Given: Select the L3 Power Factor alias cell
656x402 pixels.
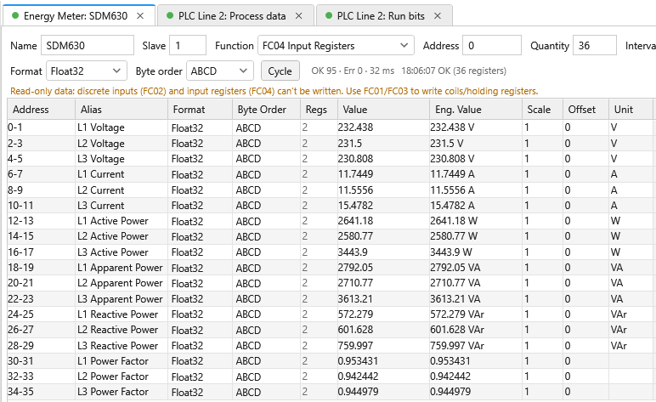Looking at the screenshot, I should (x=122, y=392).
